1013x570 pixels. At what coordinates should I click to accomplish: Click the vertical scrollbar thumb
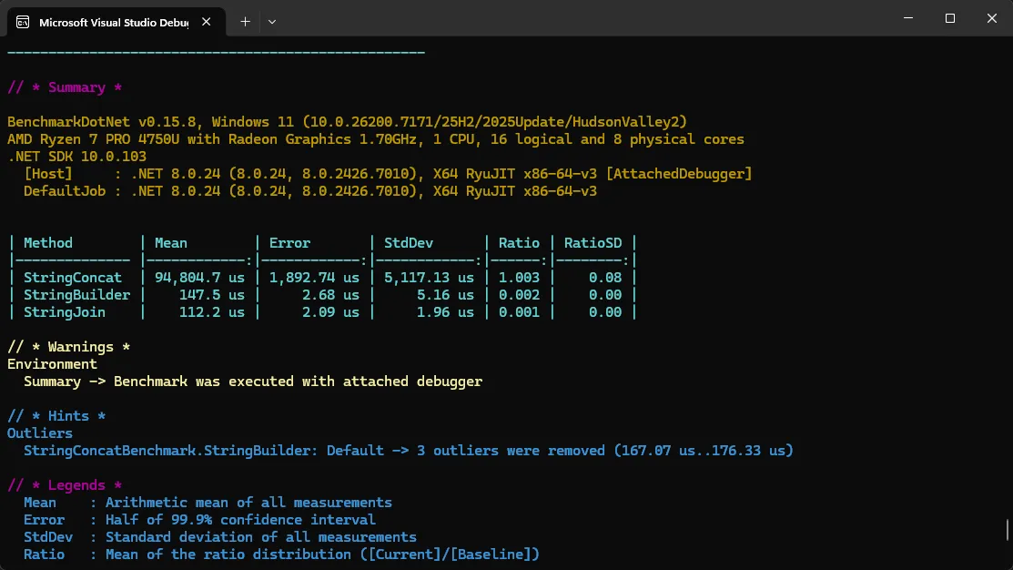[x=1007, y=530]
